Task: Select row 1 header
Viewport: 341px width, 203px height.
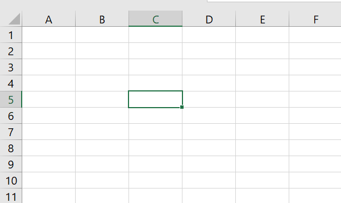Action: [11, 35]
